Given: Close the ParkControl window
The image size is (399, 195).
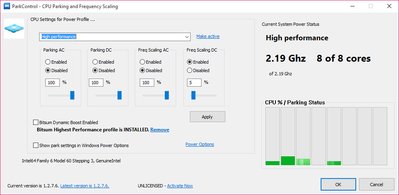Looking at the screenshot, I should coord(389,6).
